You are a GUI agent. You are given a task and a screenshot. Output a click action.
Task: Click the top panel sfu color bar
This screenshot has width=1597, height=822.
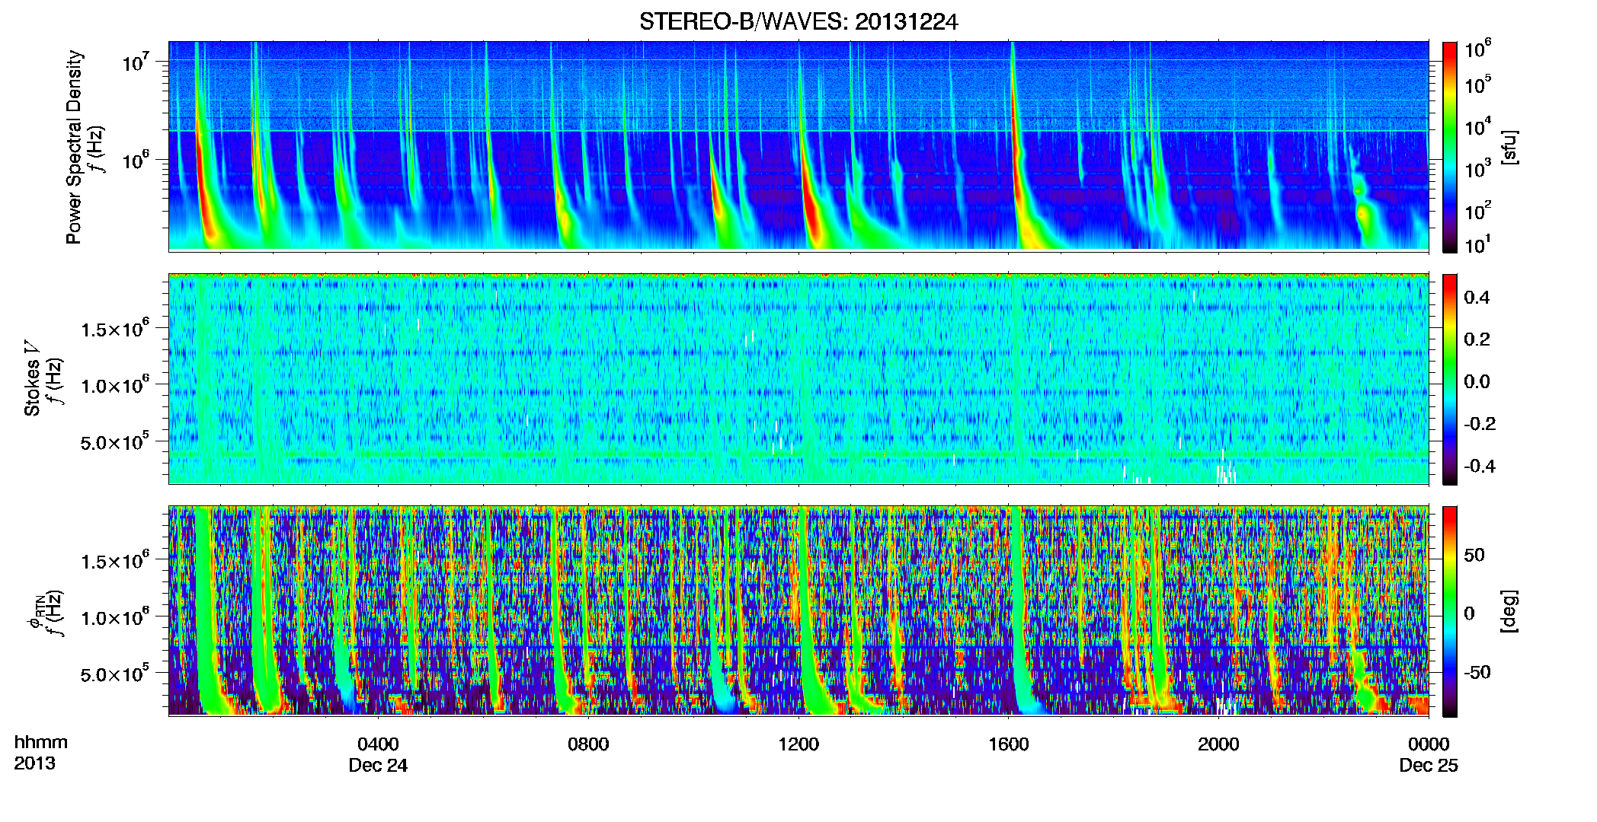point(1449,147)
